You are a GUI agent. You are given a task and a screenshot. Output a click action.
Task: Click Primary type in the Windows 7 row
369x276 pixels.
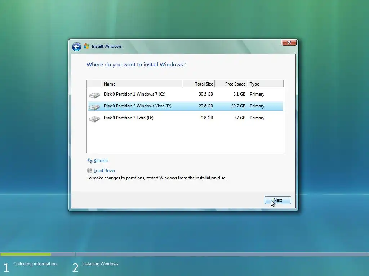point(257,94)
